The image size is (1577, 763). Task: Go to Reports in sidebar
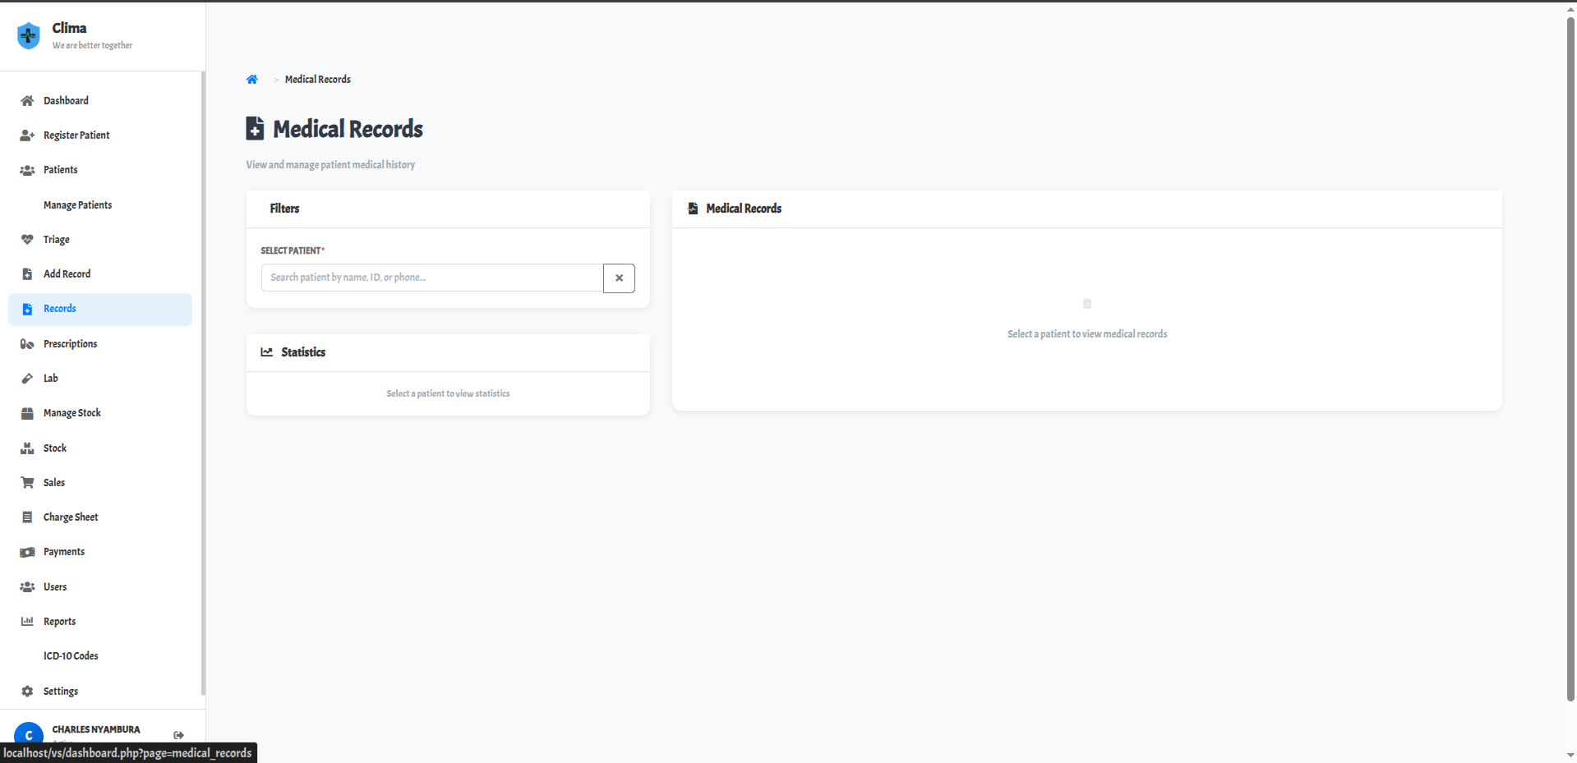[100, 622]
